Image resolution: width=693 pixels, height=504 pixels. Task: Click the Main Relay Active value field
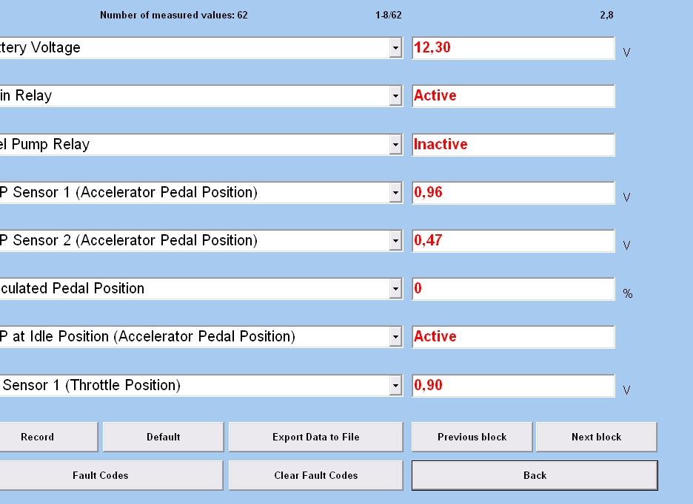pos(513,96)
